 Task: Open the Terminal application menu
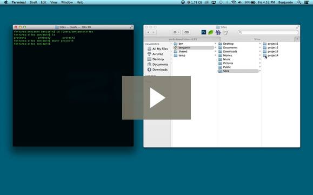(18, 2)
